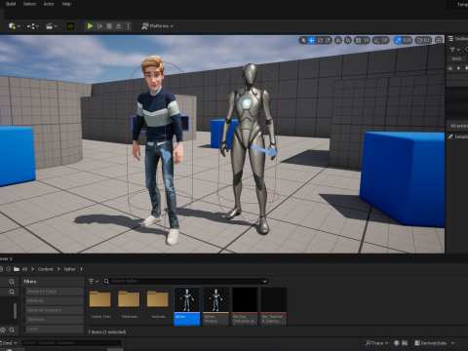
Task: Expand the add content dropdown arrow
Action: (19, 26)
